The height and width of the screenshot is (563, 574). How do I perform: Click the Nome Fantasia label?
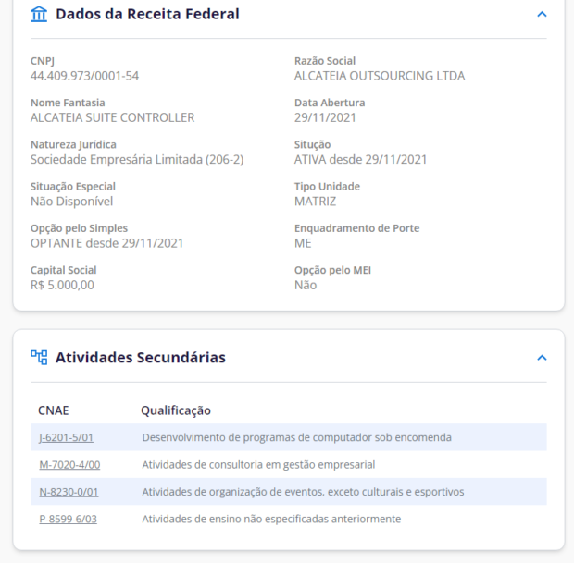[x=68, y=103]
